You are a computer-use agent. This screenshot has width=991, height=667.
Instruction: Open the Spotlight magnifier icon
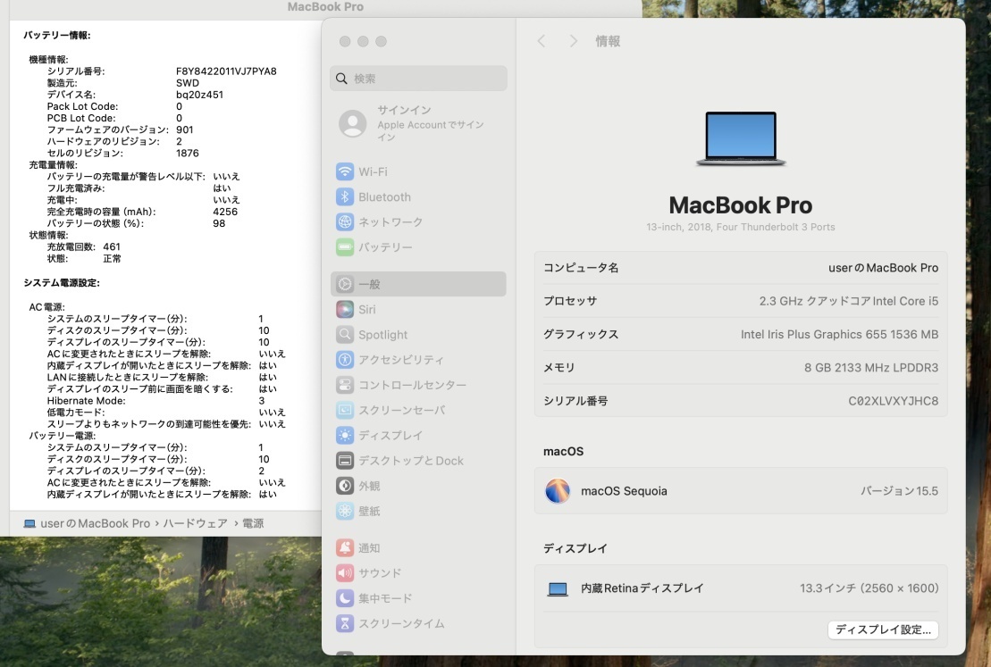pos(344,334)
